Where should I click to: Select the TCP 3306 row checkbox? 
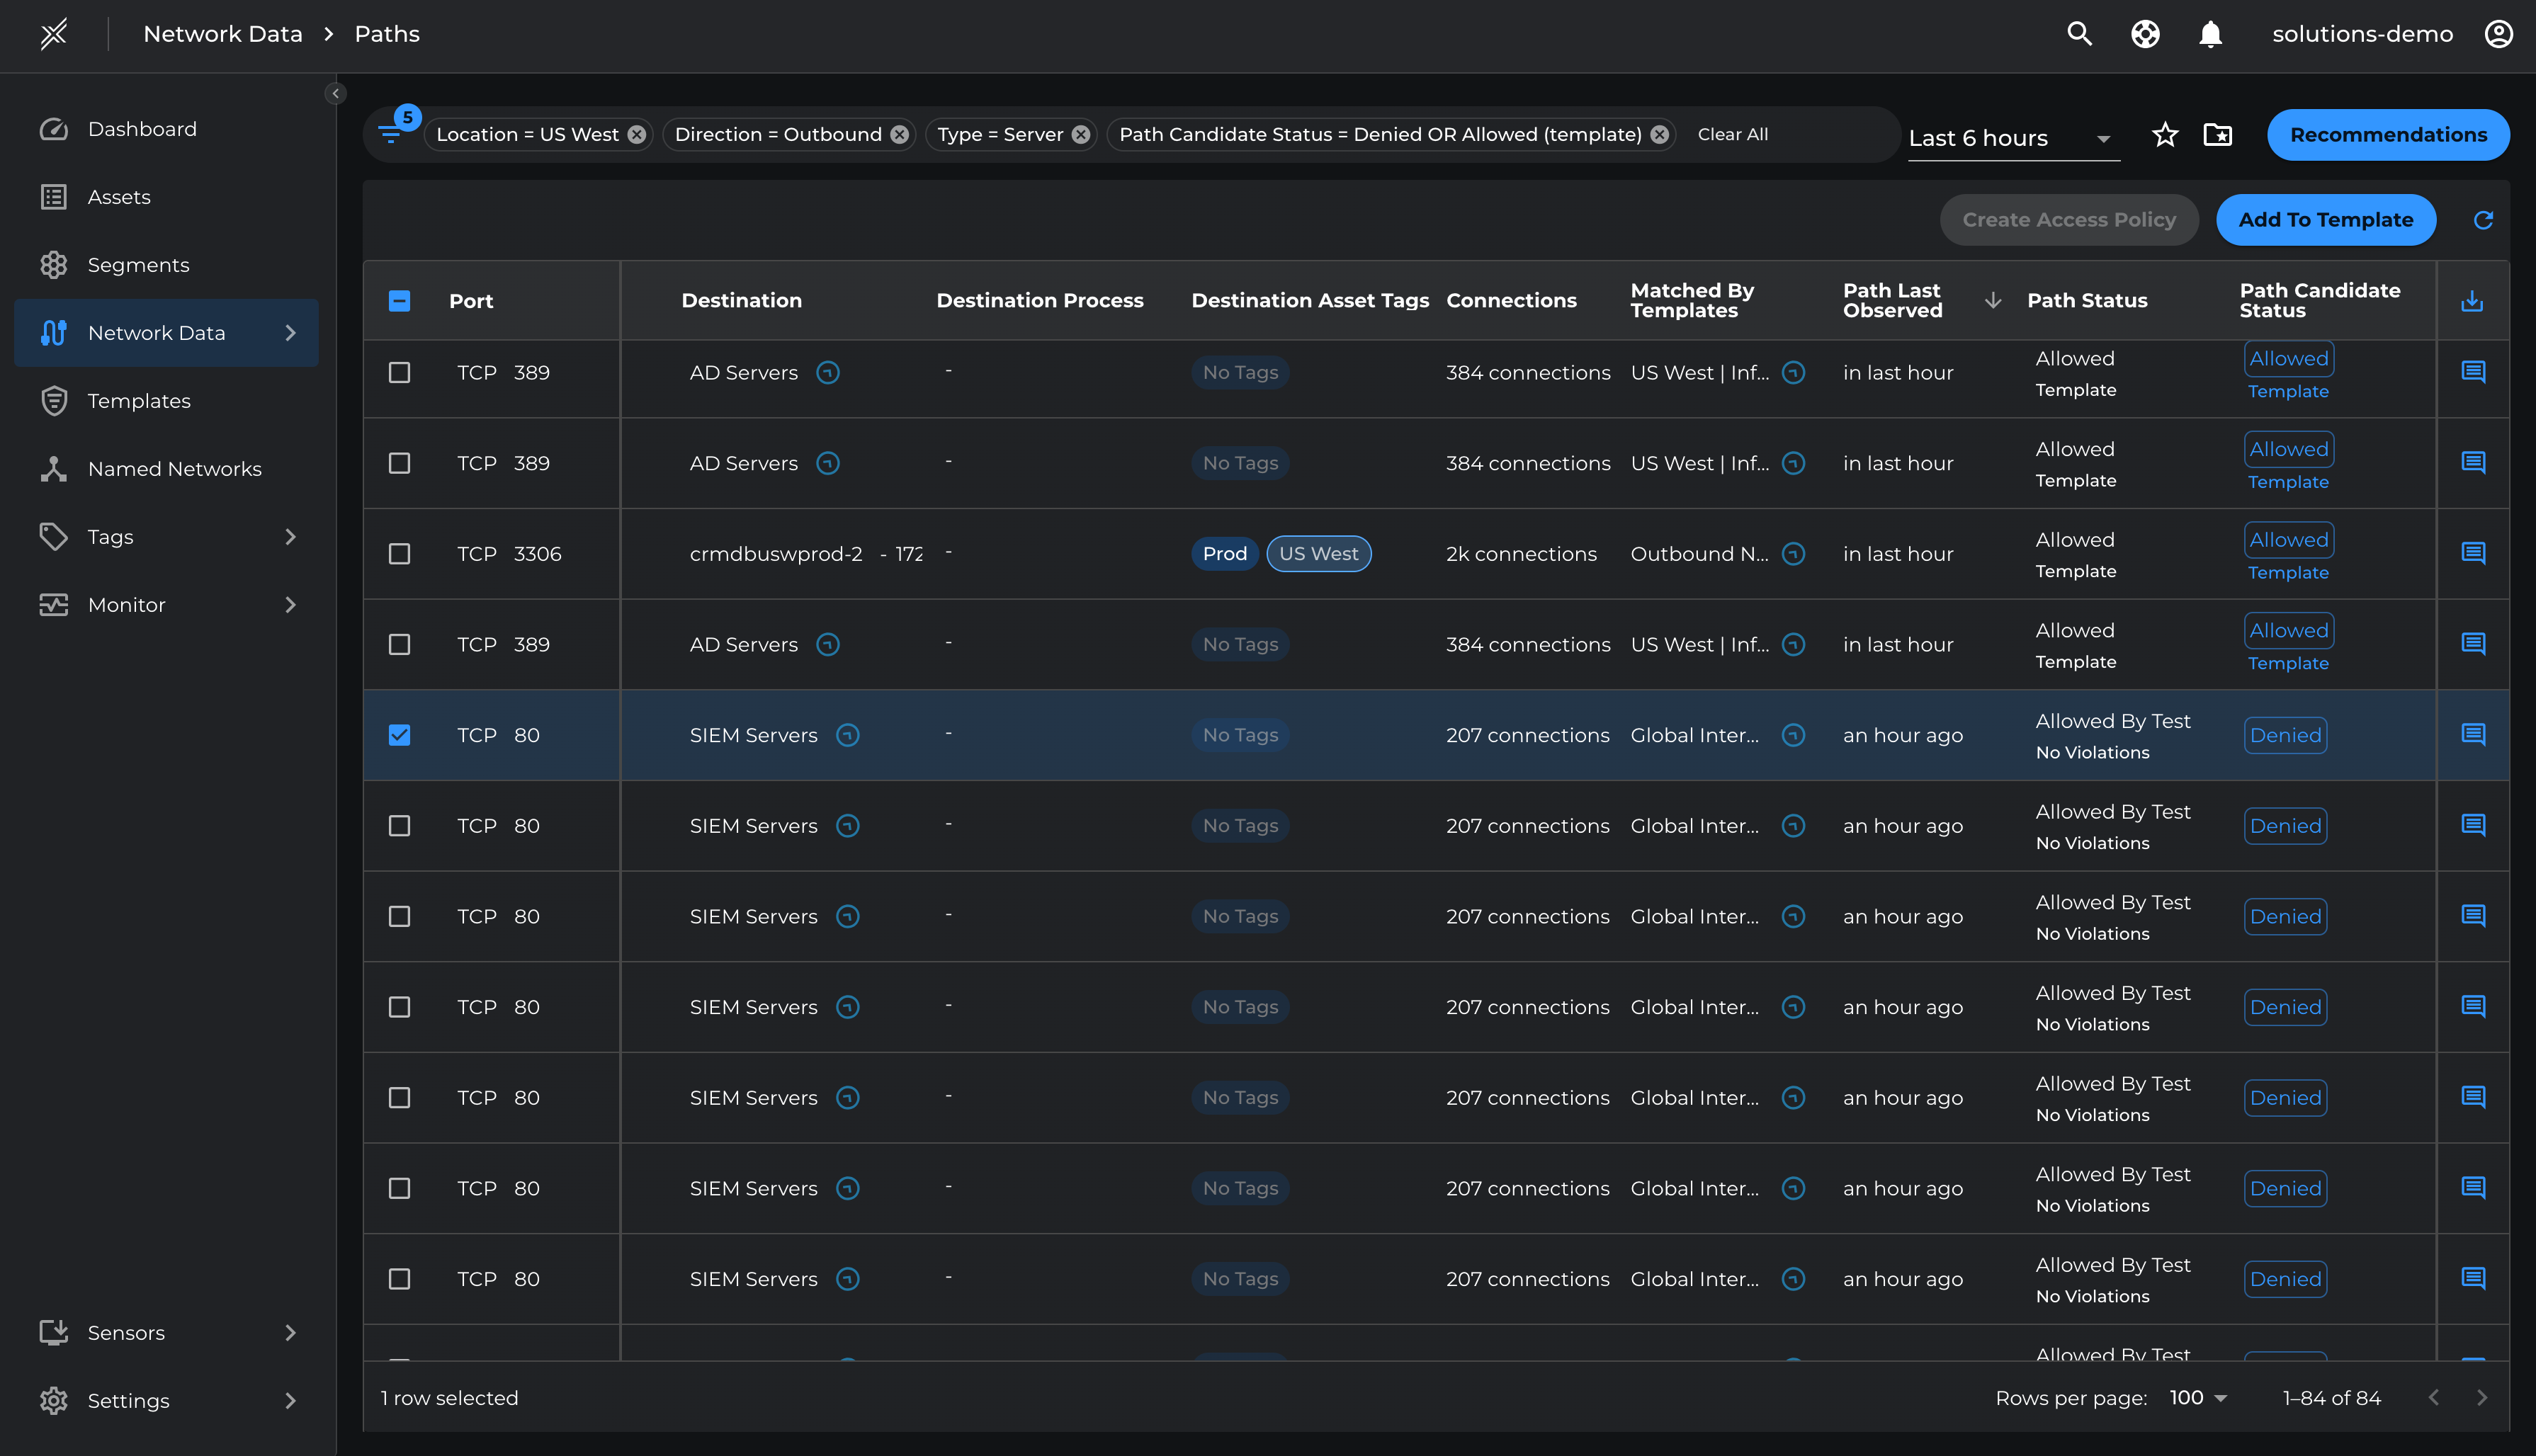(x=399, y=554)
